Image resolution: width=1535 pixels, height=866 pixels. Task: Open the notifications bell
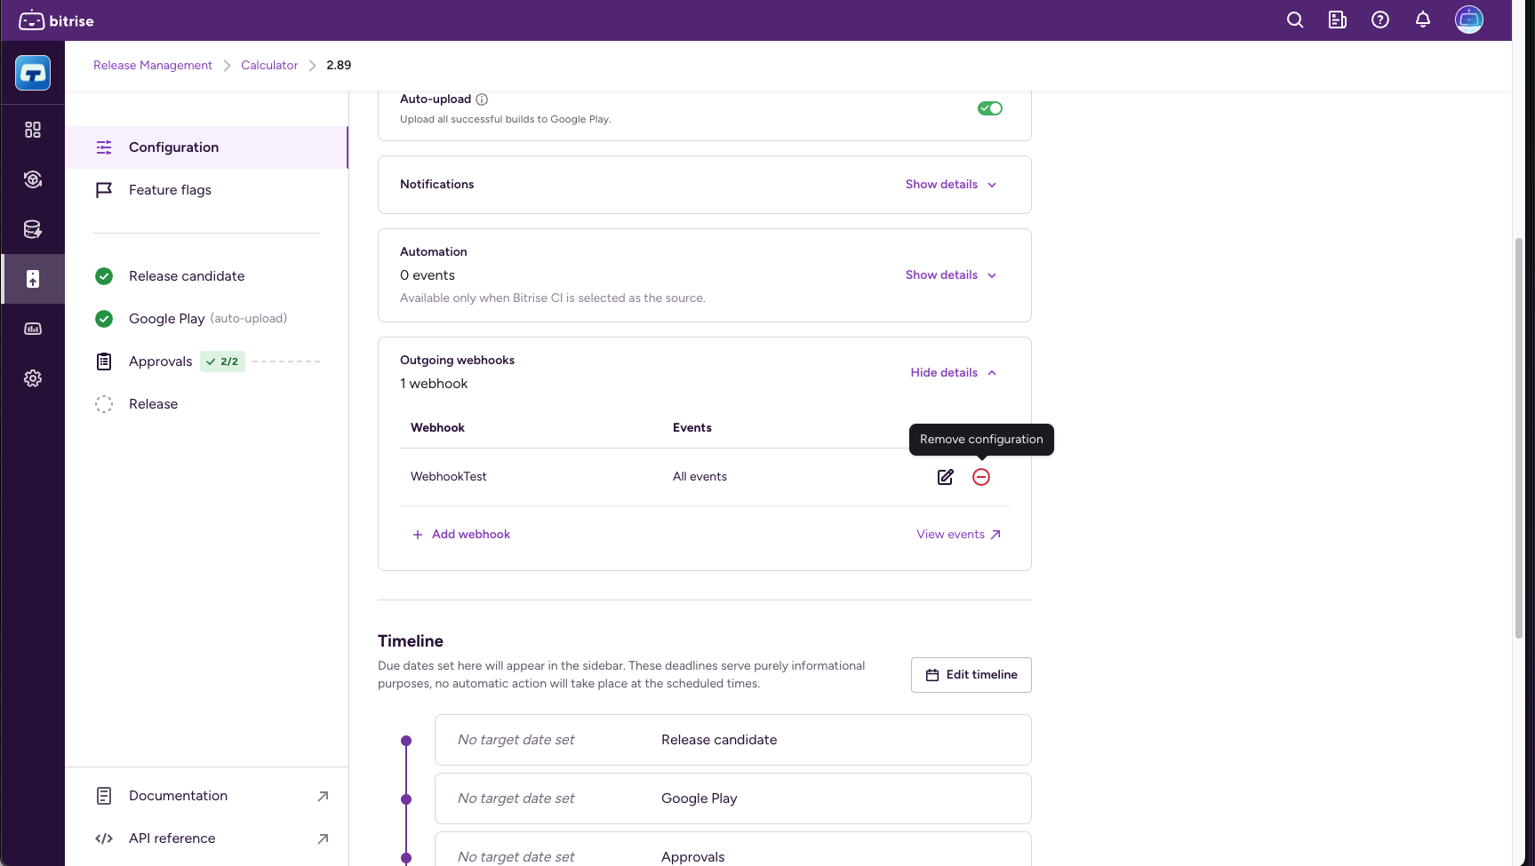(x=1422, y=20)
